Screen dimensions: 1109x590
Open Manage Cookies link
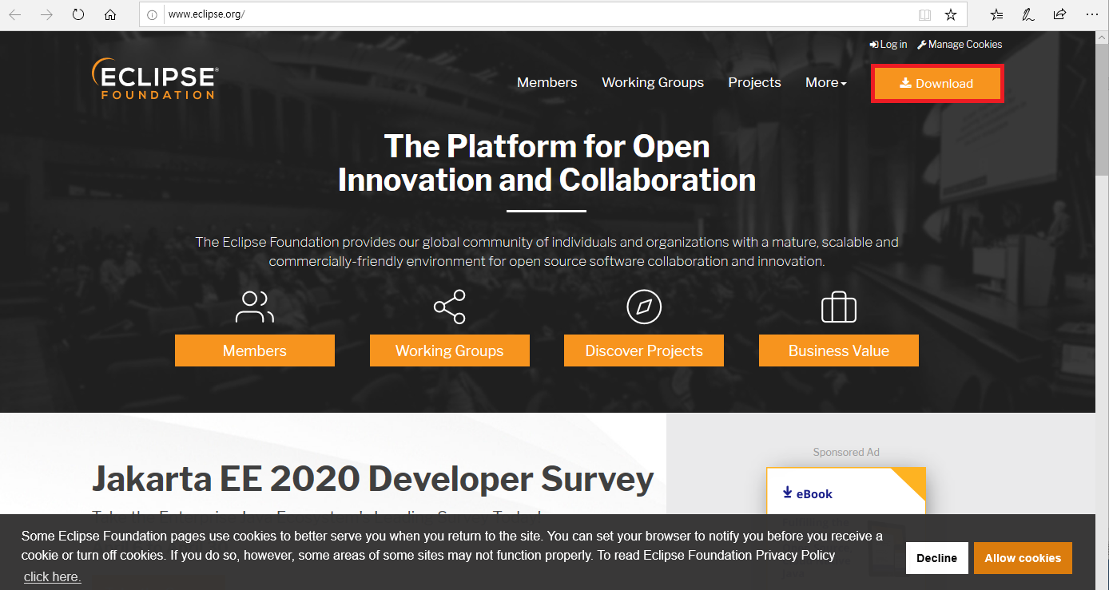pos(960,45)
